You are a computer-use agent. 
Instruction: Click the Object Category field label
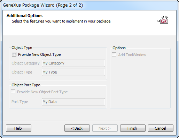pos(25,63)
